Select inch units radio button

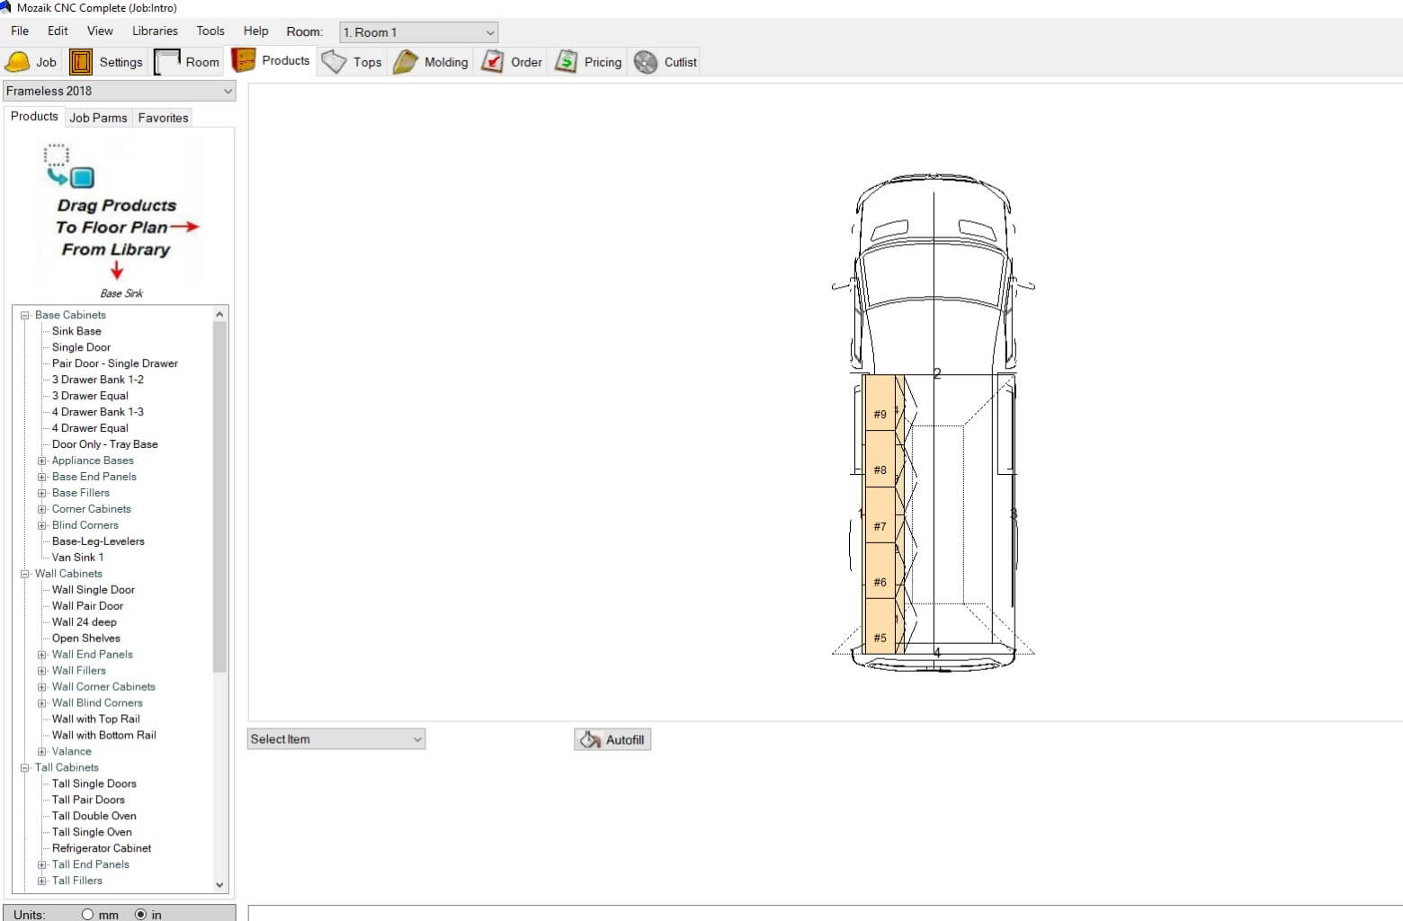coord(140,914)
